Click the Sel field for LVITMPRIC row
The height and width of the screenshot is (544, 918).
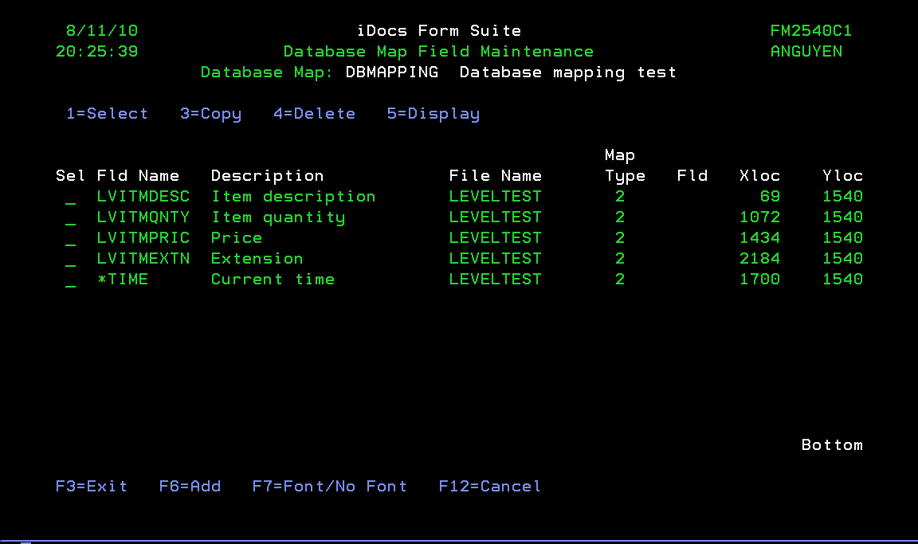[71, 239]
